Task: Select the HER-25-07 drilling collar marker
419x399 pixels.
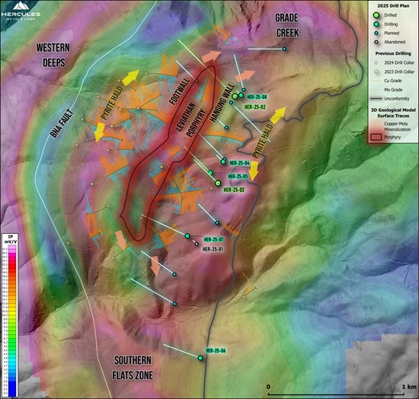Action: tap(187, 236)
